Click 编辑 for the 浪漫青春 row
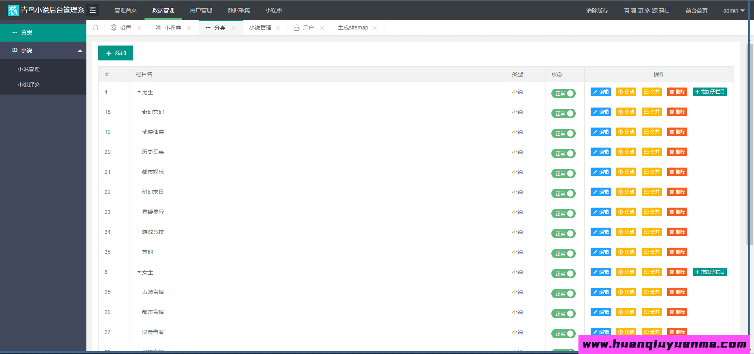Screen dimensions: 754x354 coord(601,332)
